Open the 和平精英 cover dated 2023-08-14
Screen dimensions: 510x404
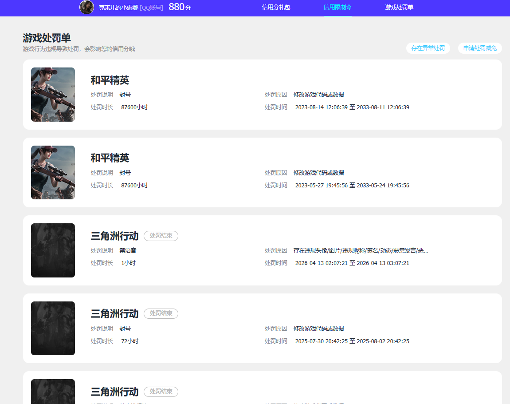[53, 95]
